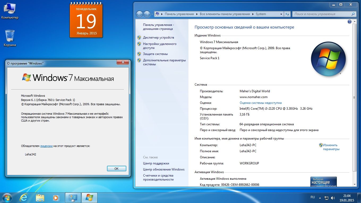Select Service Pack 1 text in System window
Screen dimensions: 361x203
pyautogui.click(x=209, y=58)
